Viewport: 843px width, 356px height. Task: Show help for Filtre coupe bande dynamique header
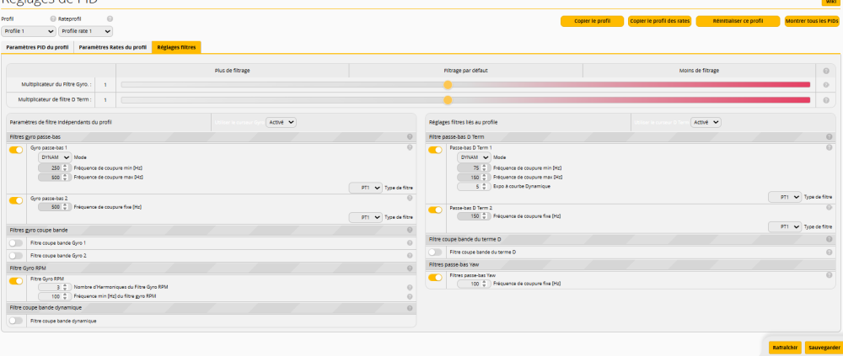coord(410,308)
